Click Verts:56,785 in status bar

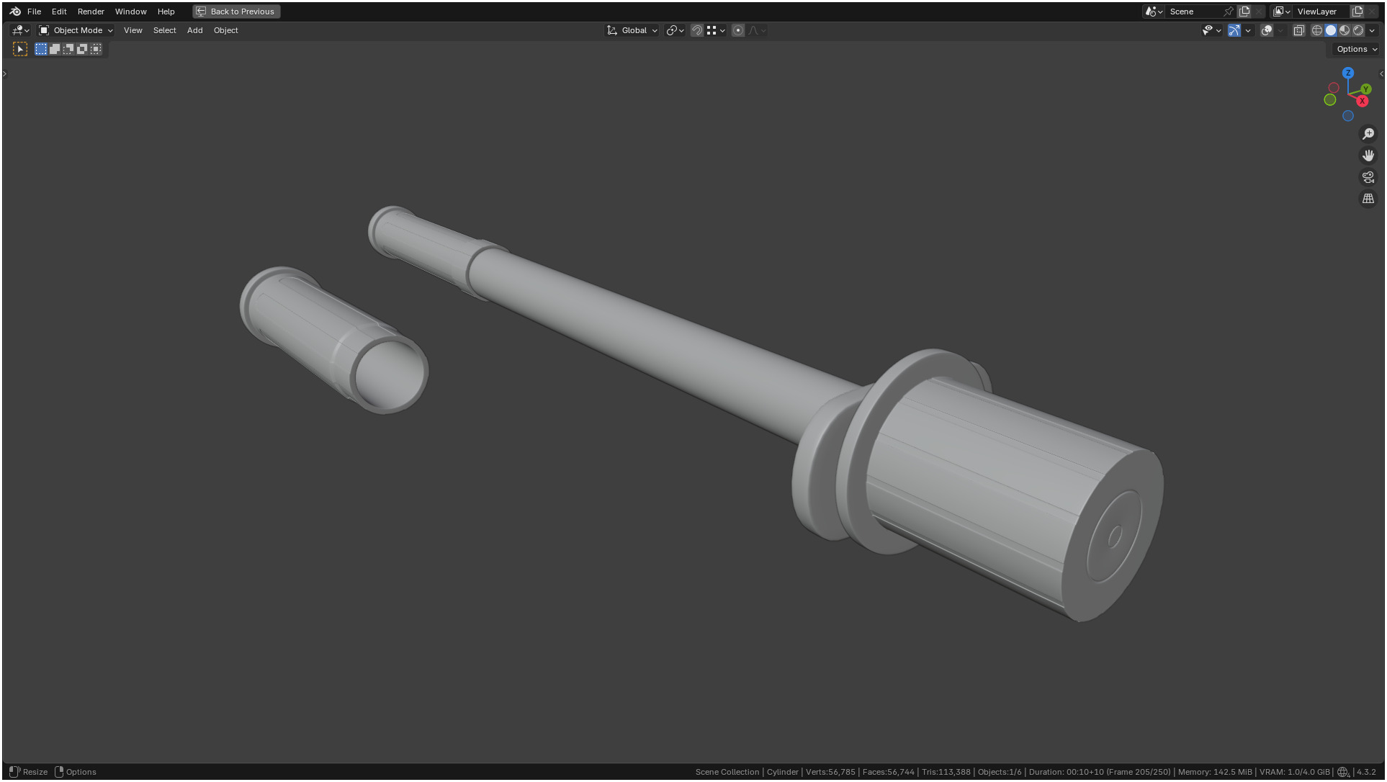[x=830, y=772]
